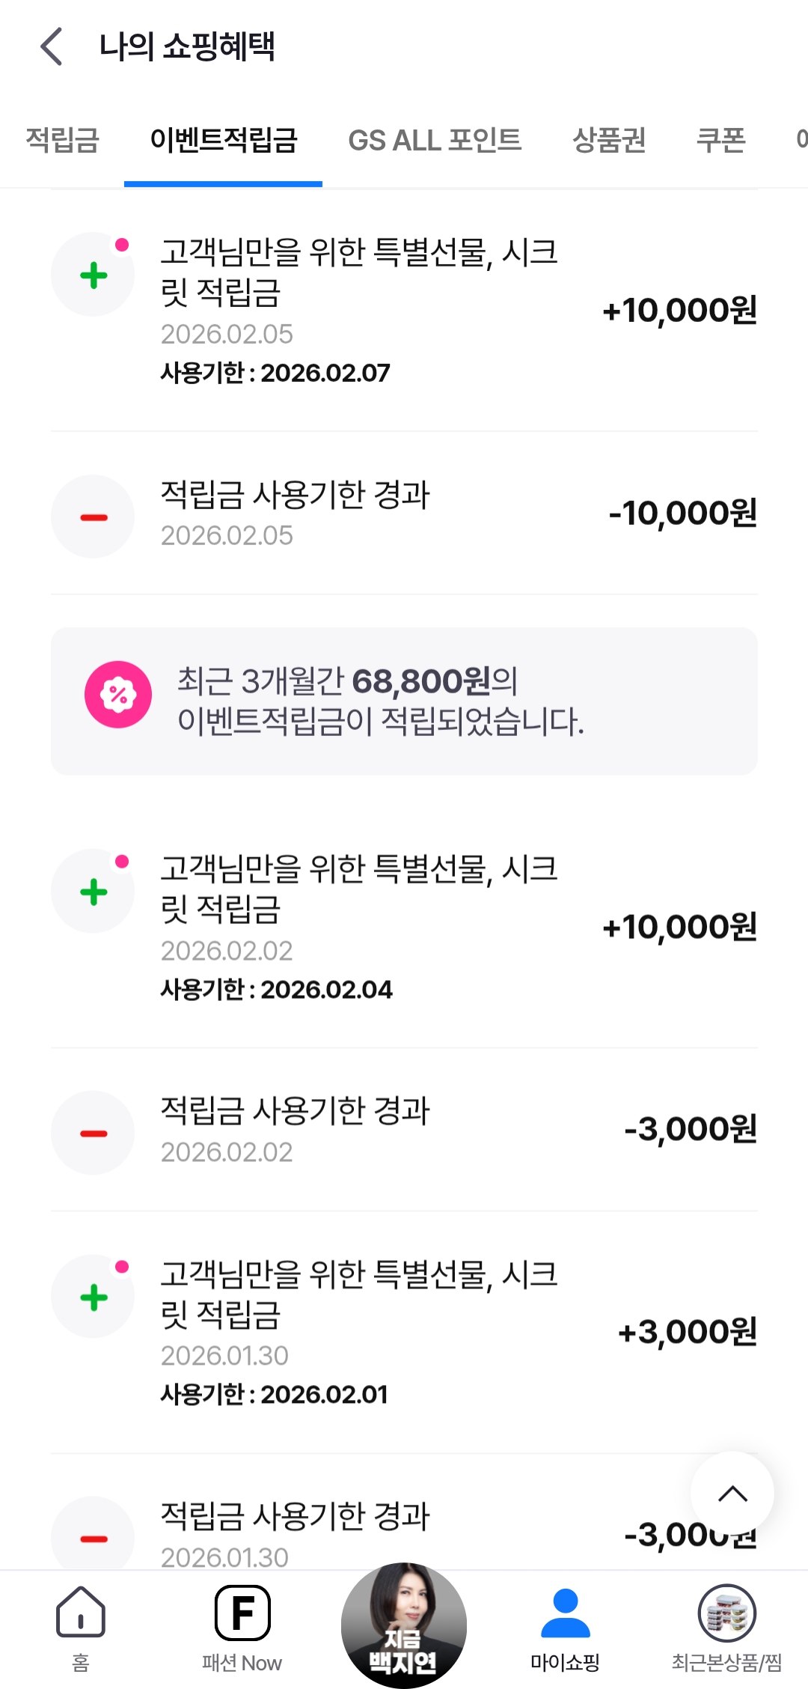Tap the 3-month 68,800원 summary banner
The width and height of the screenshot is (808, 1689).
[404, 702]
